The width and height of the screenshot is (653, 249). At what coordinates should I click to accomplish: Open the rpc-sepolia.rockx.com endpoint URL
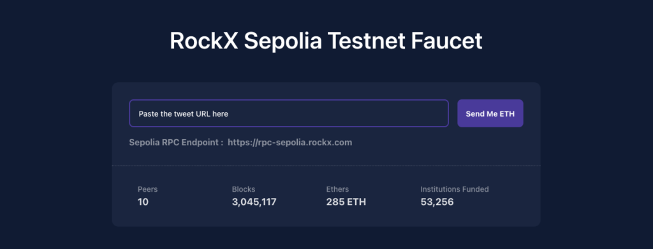pos(290,143)
